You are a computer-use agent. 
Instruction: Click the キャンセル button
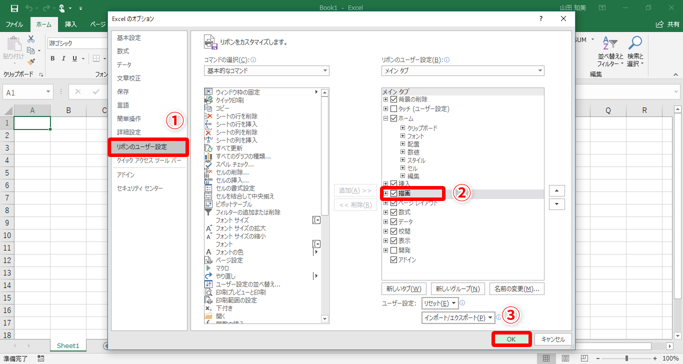point(553,339)
